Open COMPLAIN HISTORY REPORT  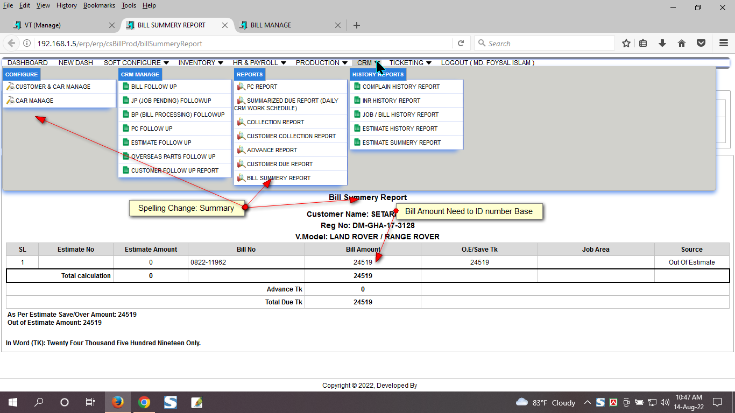(x=406, y=87)
